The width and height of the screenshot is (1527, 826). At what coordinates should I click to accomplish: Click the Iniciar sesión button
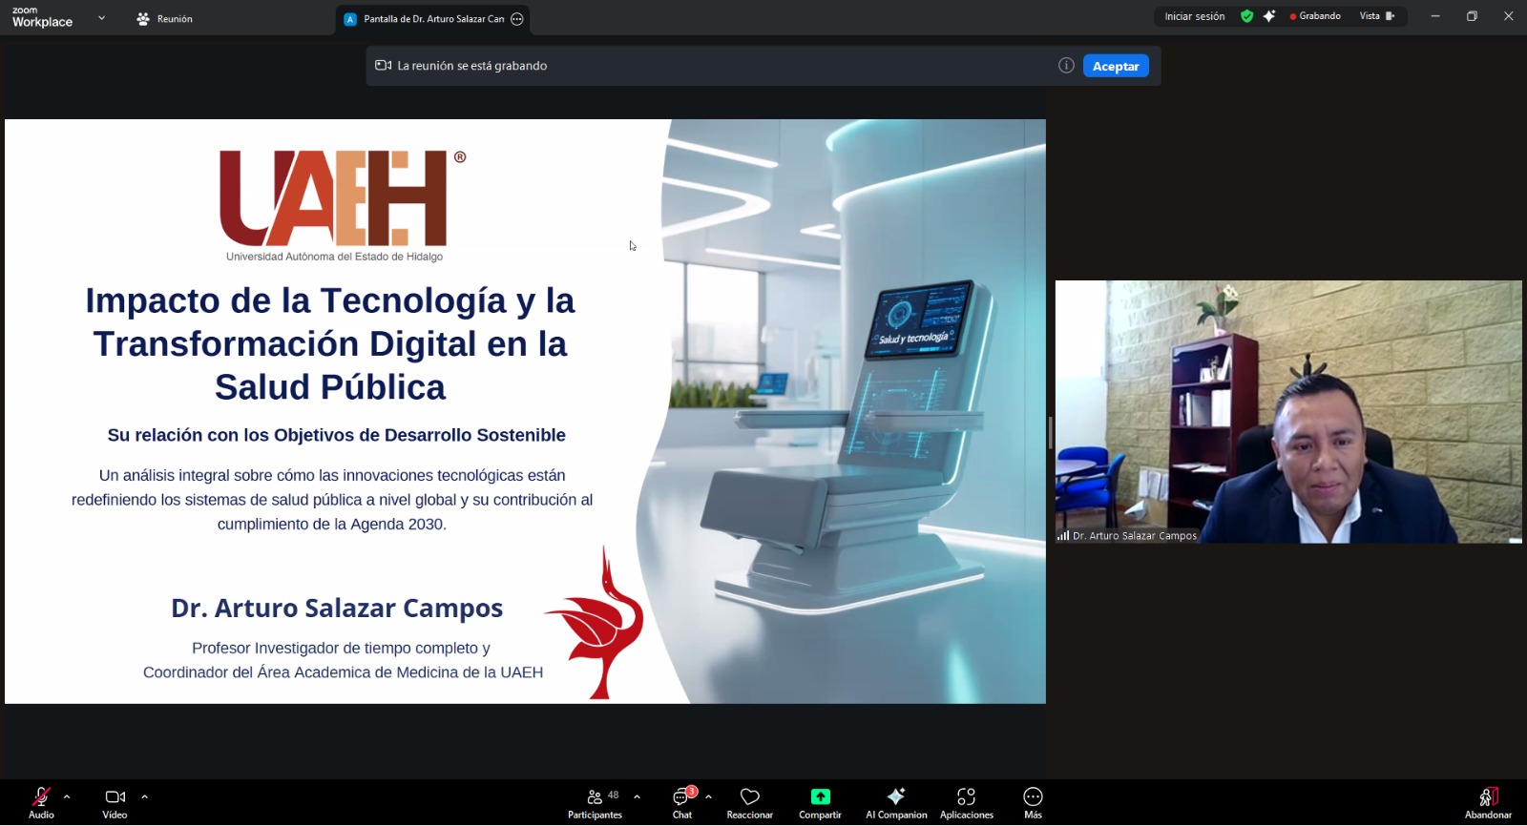click(x=1194, y=16)
